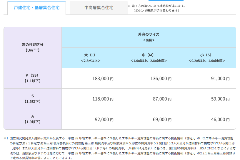This screenshot has height=160, width=240.
Task: Click the 小(S) column header
Action: pyautogui.click(x=207, y=58)
